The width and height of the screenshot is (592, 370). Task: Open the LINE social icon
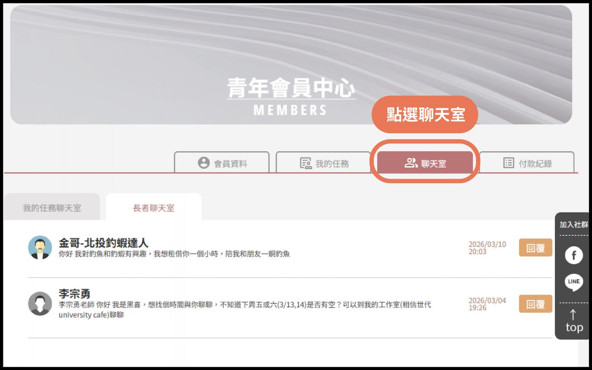click(x=574, y=282)
